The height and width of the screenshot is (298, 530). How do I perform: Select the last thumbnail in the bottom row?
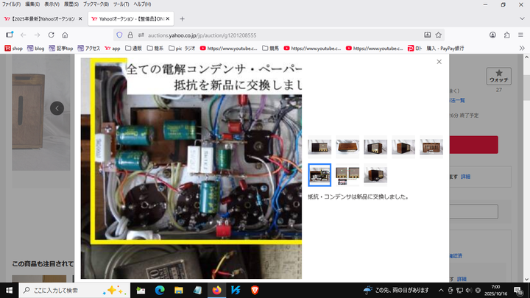[x=375, y=174]
